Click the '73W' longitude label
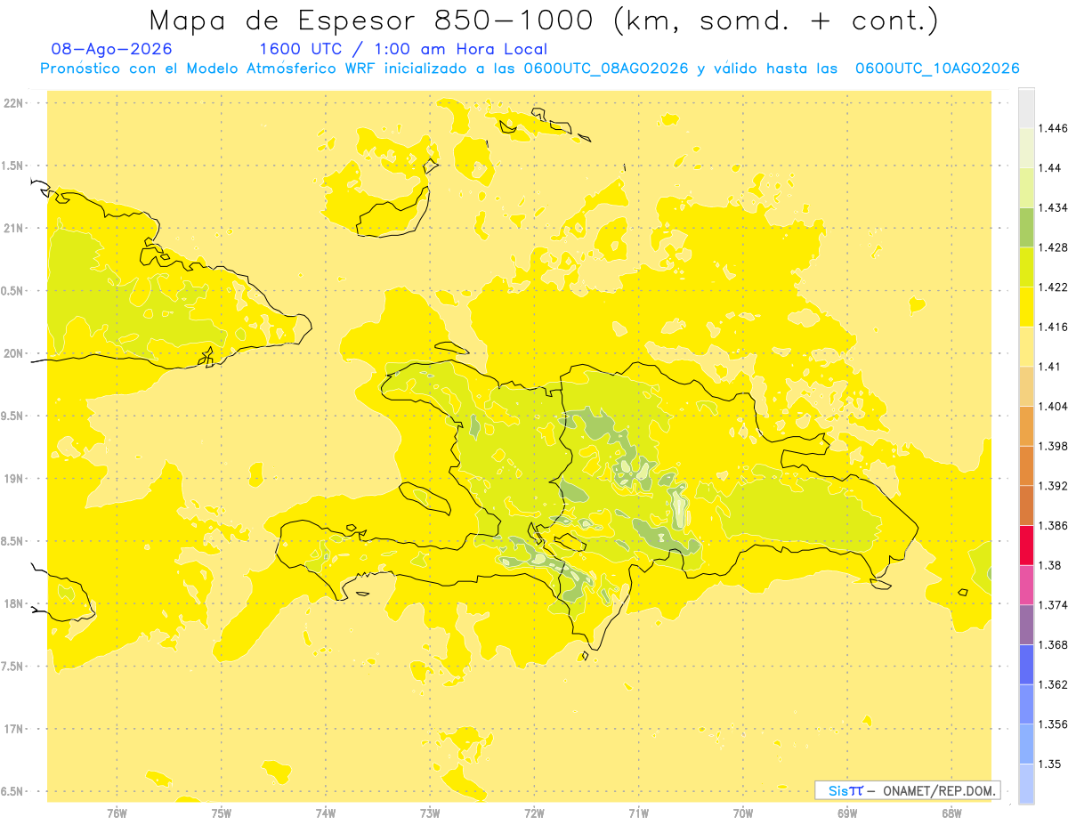The image size is (1068, 825). 430,813
